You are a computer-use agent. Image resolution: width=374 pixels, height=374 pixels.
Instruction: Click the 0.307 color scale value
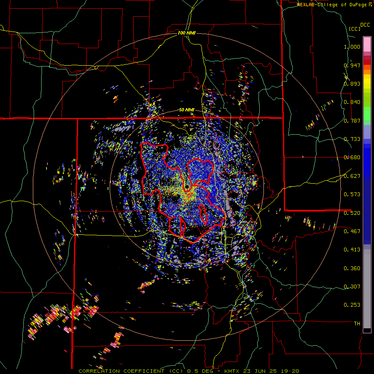[352, 287]
